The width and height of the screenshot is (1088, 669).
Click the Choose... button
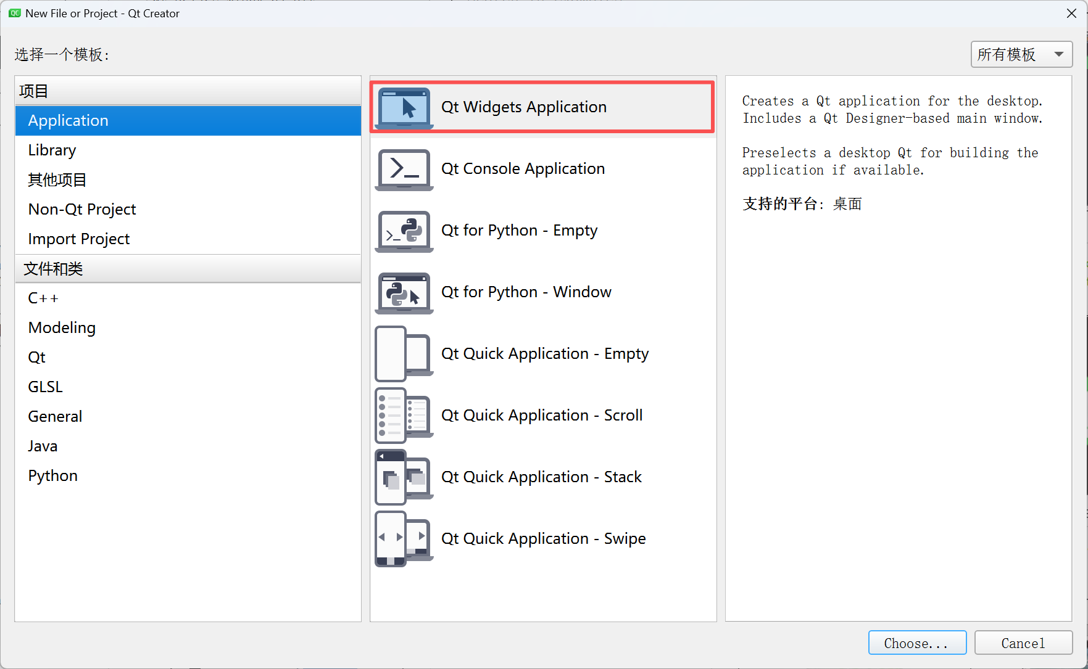(917, 643)
